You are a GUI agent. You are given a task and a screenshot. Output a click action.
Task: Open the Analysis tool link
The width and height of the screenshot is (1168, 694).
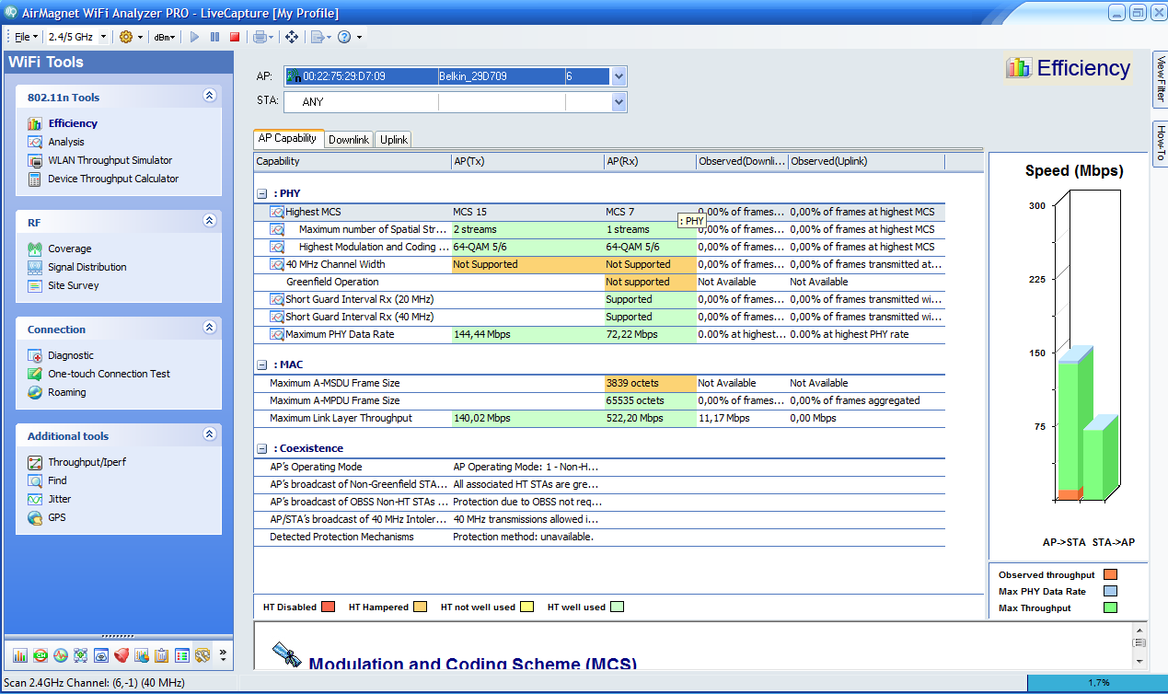pyautogui.click(x=66, y=142)
